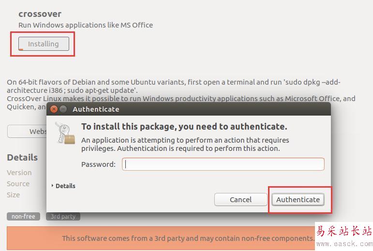Cancel the authentication dialog
The height and width of the screenshot is (251, 373).
(240, 199)
